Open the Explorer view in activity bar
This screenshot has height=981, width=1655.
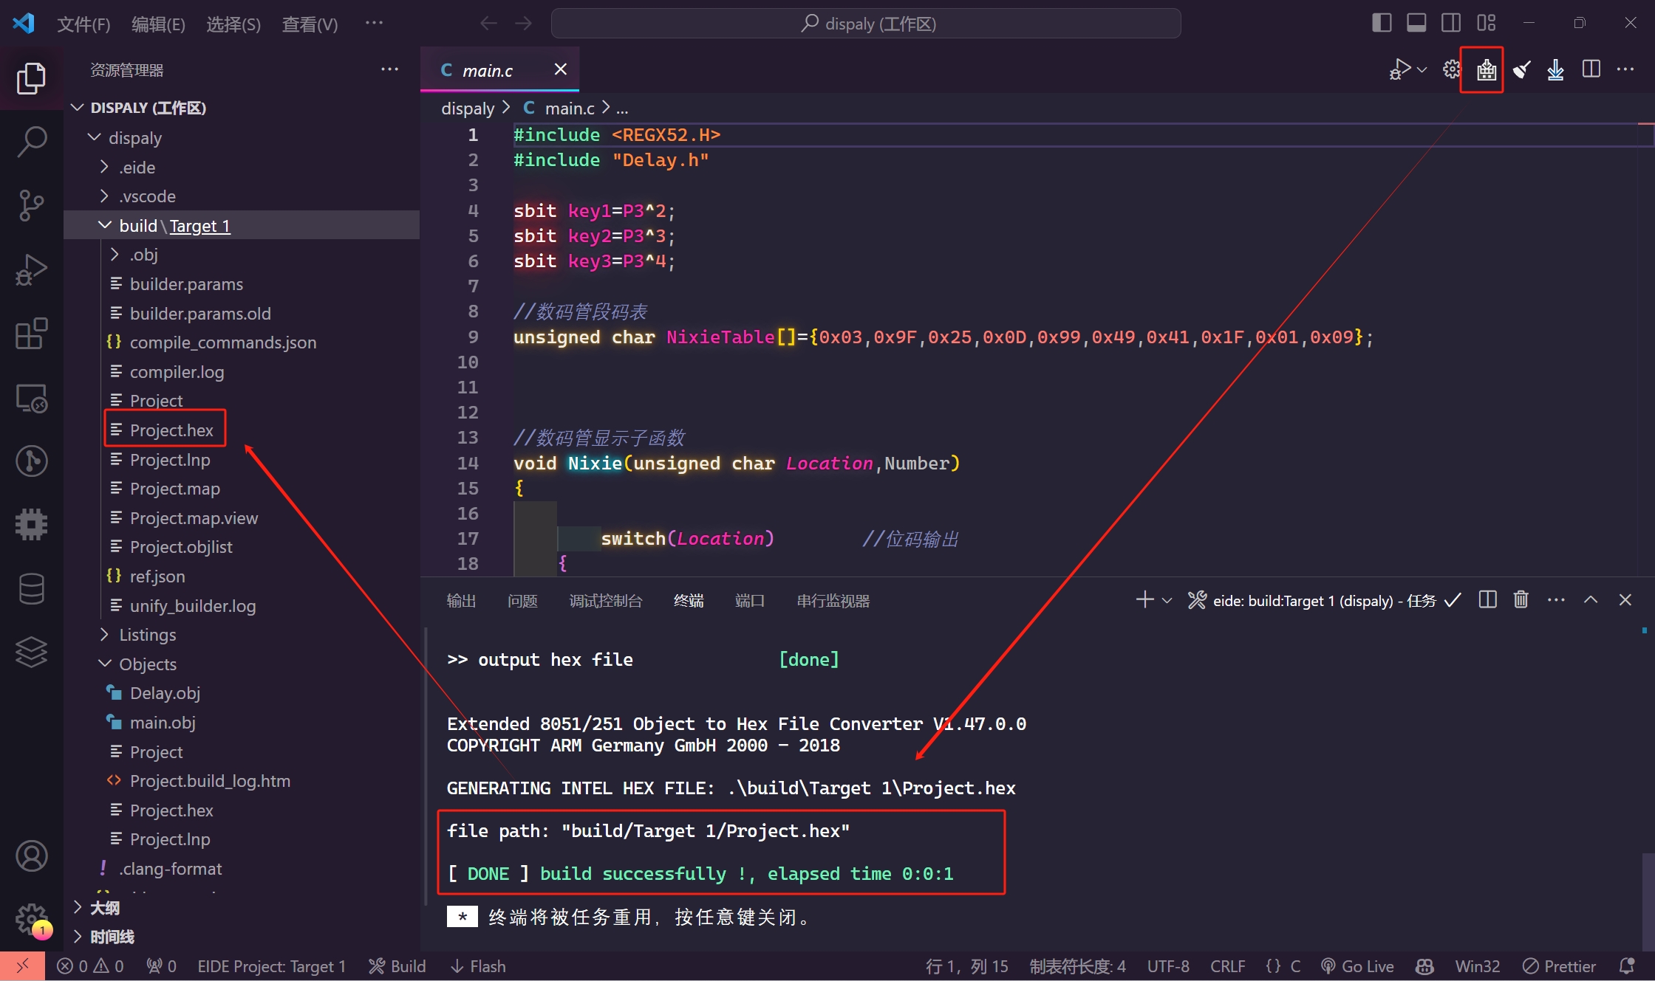pyautogui.click(x=31, y=78)
